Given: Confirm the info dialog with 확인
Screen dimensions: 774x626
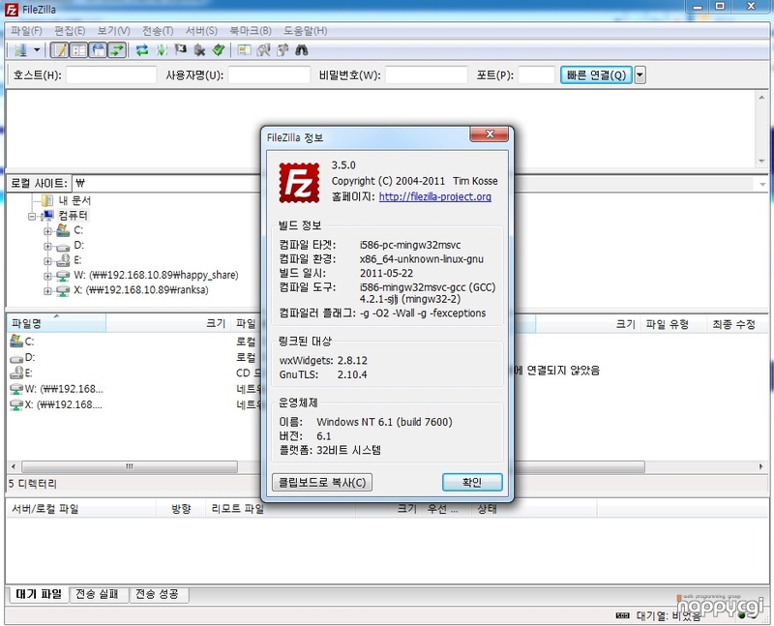Looking at the screenshot, I should 472,483.
